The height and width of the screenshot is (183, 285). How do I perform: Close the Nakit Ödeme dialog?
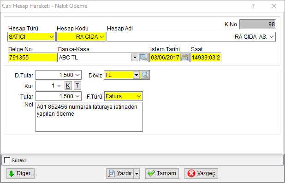point(274,6)
